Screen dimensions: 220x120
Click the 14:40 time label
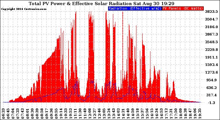tap(128, 113)
